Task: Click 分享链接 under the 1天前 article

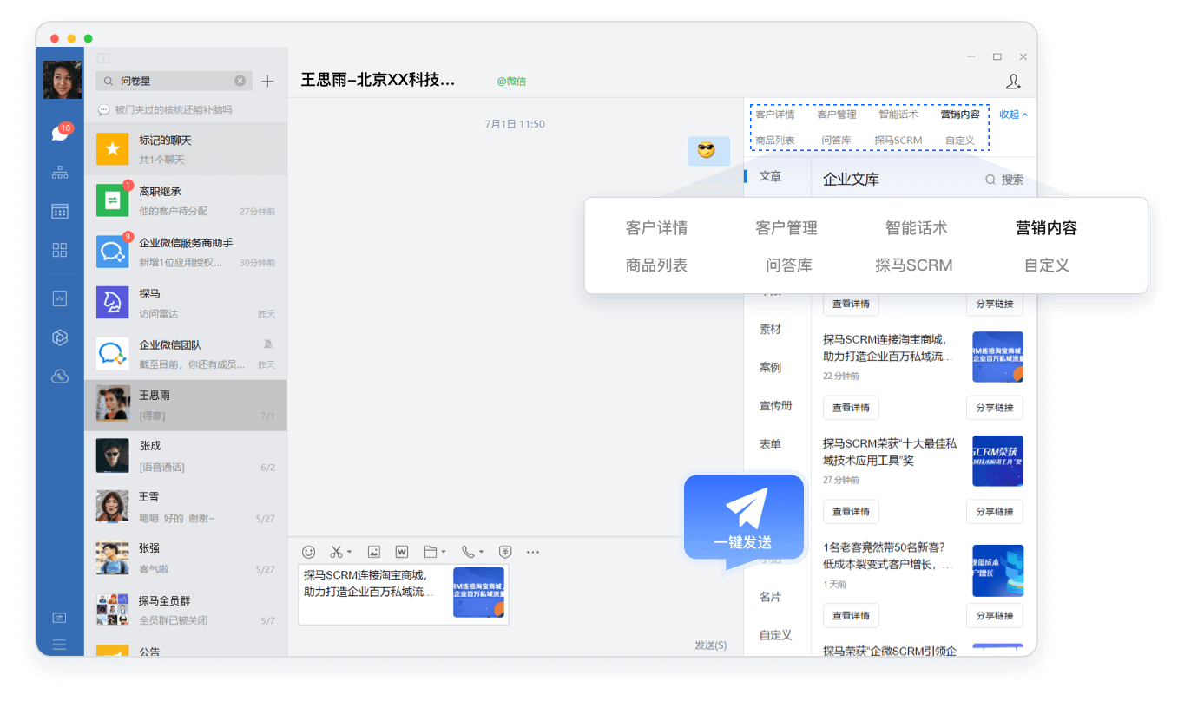Action: [x=995, y=616]
